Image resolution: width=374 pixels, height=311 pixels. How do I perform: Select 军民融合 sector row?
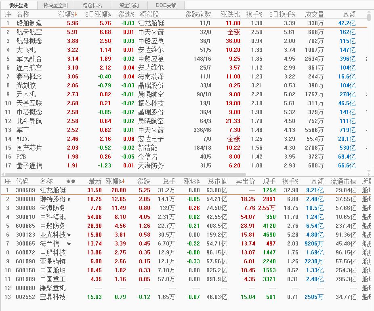tap(184, 59)
